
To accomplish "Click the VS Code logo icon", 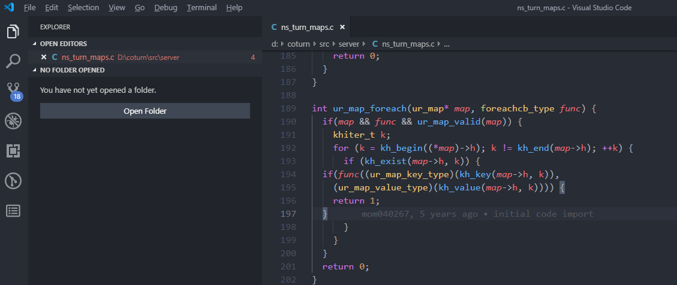I will pyautogui.click(x=9, y=7).
